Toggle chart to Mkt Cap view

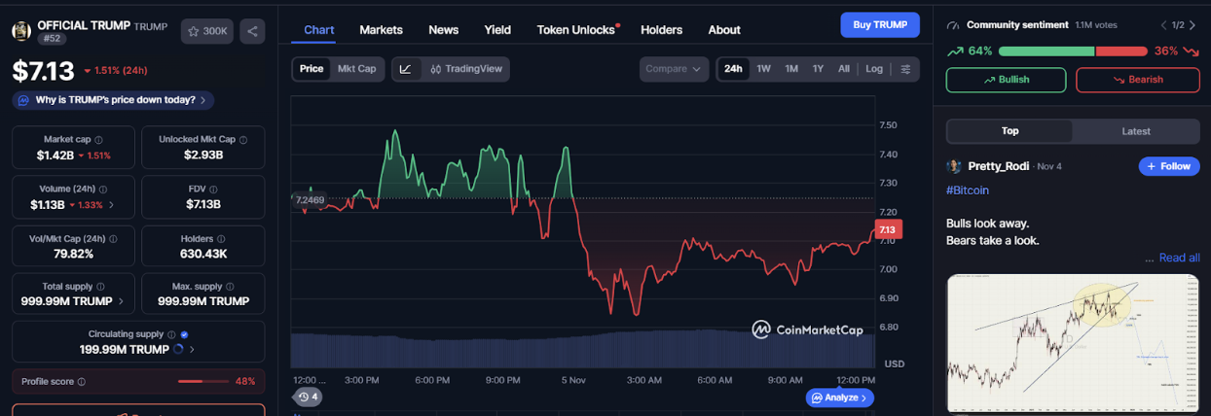pyautogui.click(x=356, y=69)
